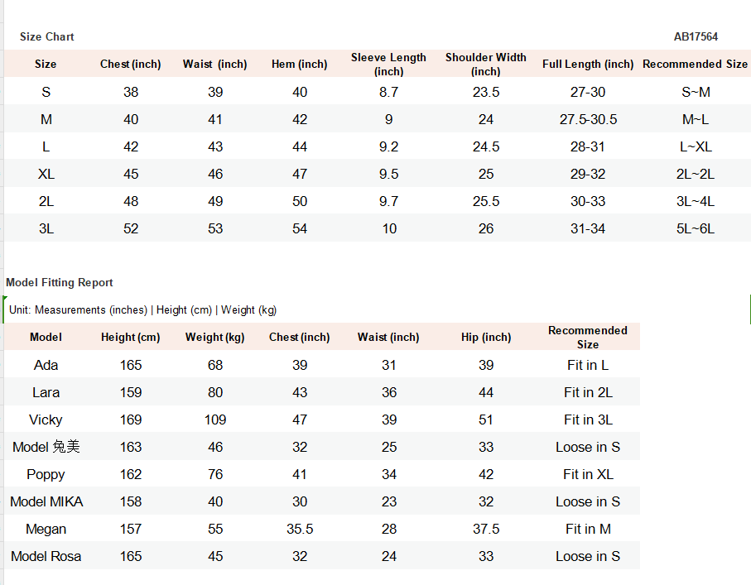Screen dimensions: 751x585
Task: Select the "Model 兔美" name cell
Action: [x=46, y=447]
